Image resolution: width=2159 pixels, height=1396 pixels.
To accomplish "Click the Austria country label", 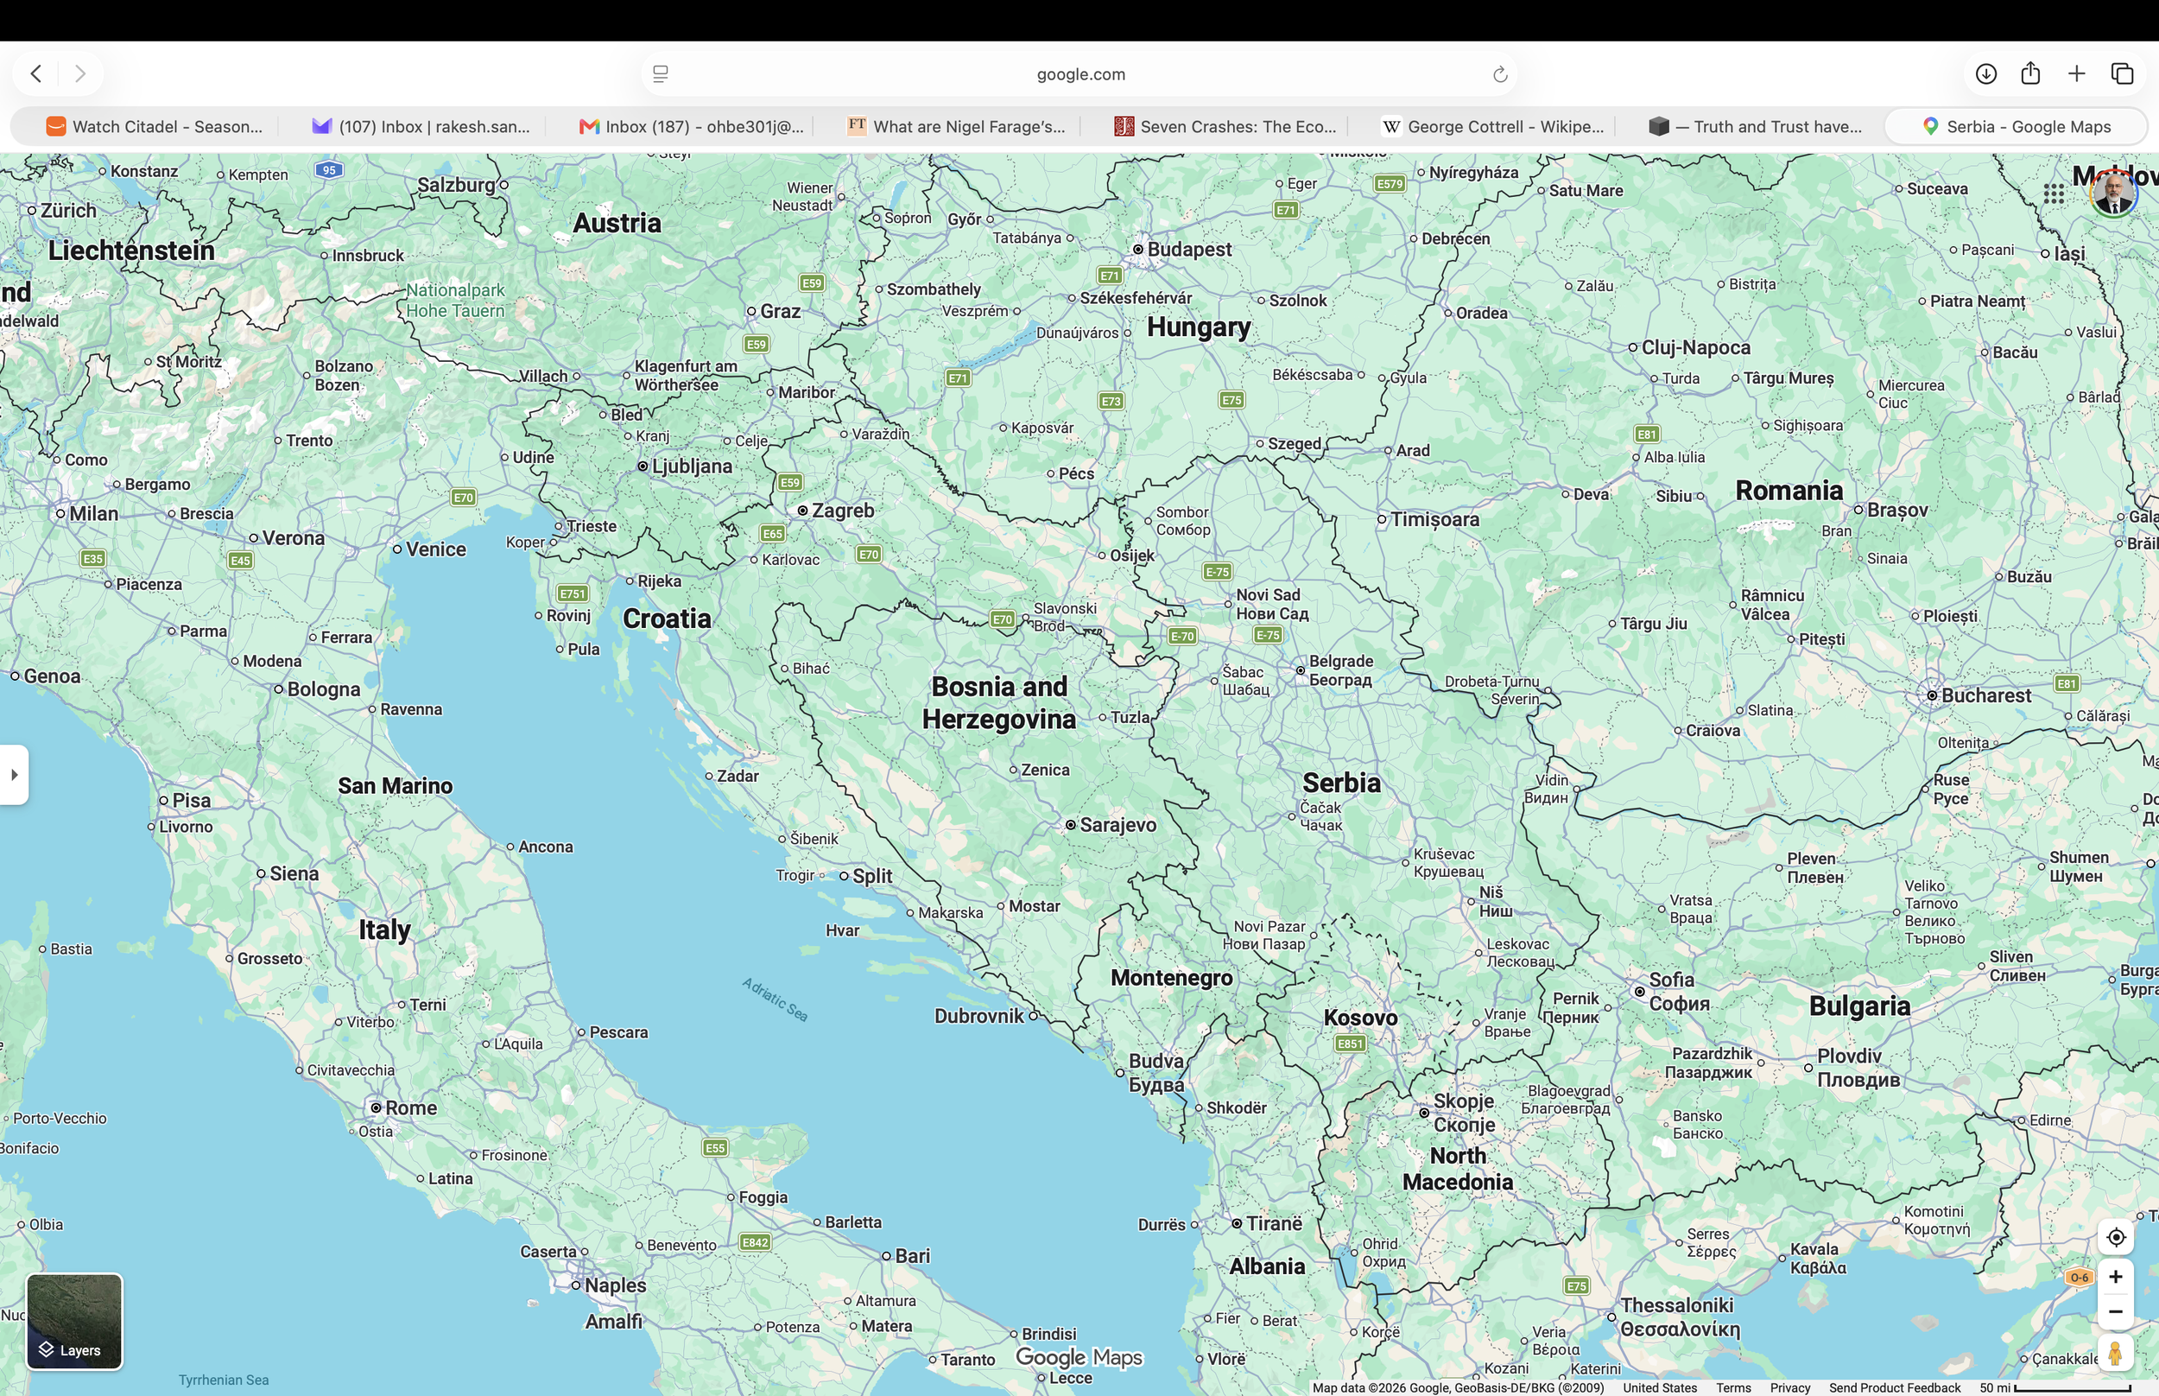I will click(617, 223).
